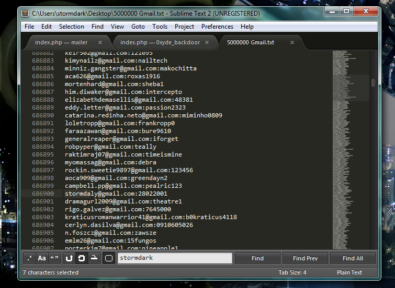
Task: Focus the find field containing stormdark
Action: (175, 258)
